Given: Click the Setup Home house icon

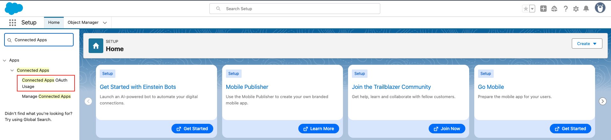Looking at the screenshot, I should (96, 46).
